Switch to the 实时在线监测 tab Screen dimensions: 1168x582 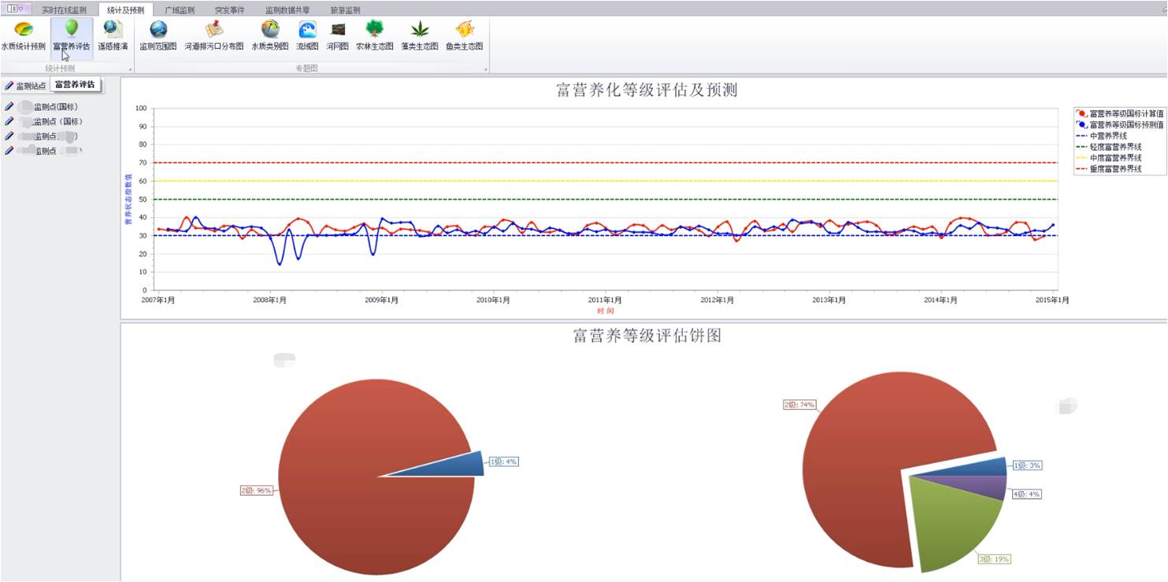(x=64, y=10)
